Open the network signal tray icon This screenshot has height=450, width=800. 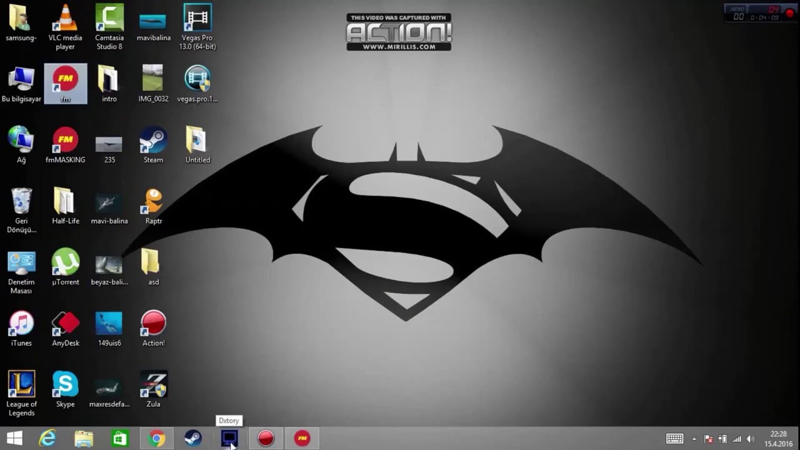(x=737, y=439)
